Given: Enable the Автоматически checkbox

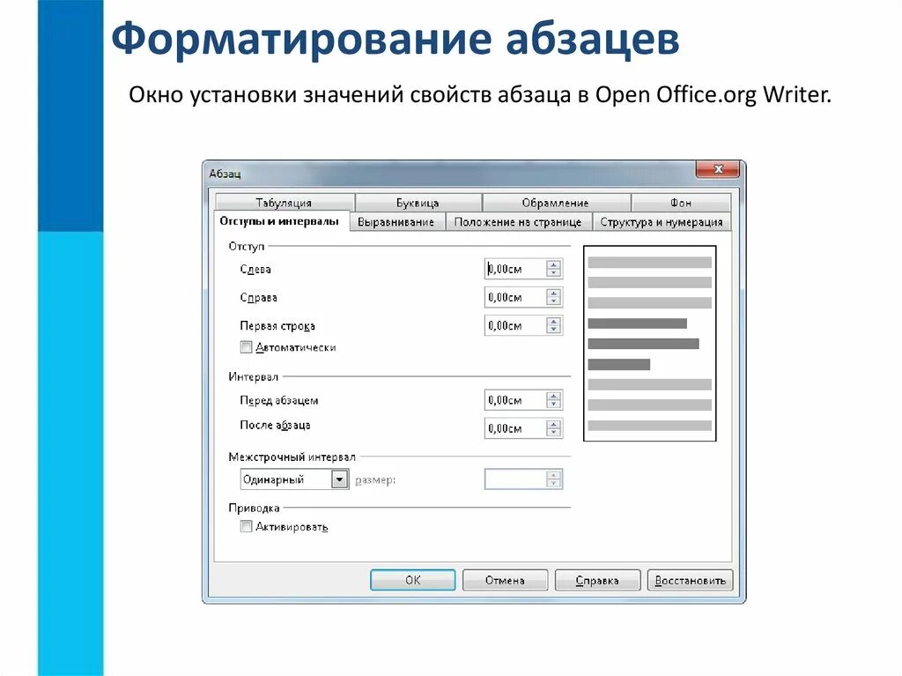Looking at the screenshot, I should pyautogui.click(x=247, y=347).
